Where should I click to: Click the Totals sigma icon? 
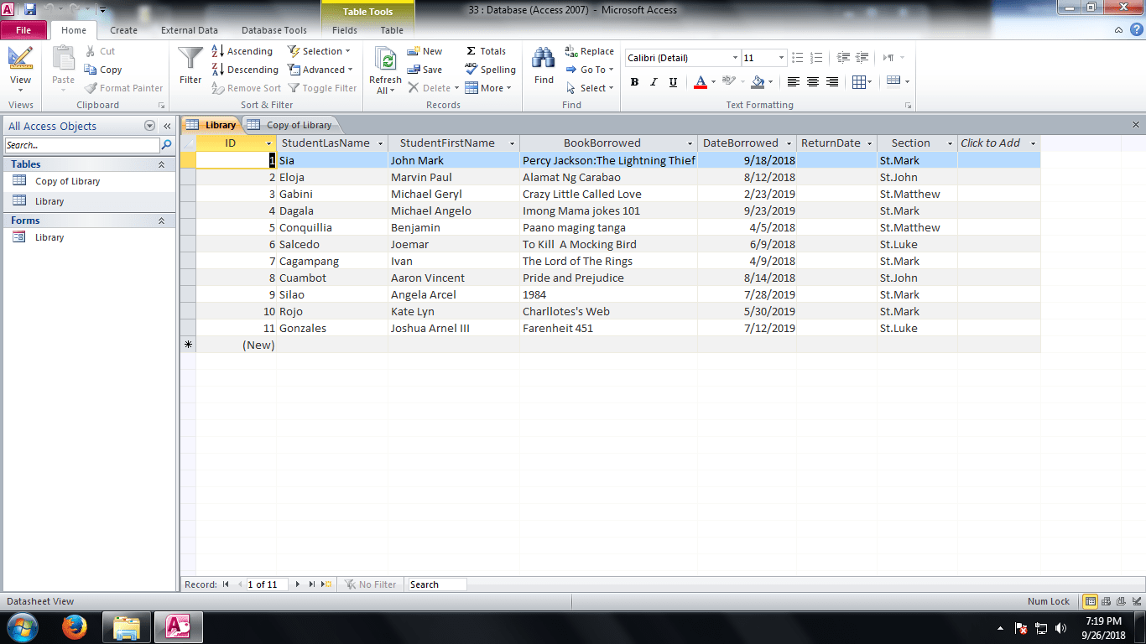point(471,51)
